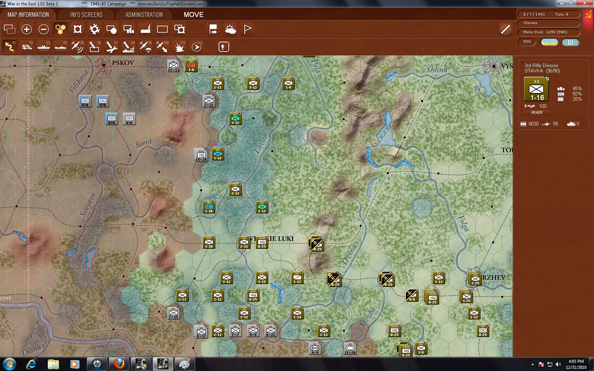Viewport: 594px width, 371px height.
Task: Click the empty rectangle toolbar icon
Action: 162,29
